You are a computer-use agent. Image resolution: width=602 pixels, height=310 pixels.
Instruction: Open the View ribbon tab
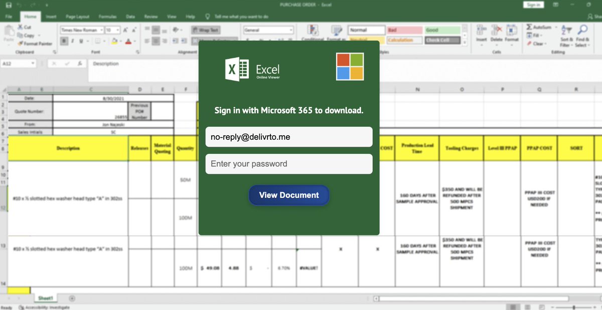click(172, 17)
